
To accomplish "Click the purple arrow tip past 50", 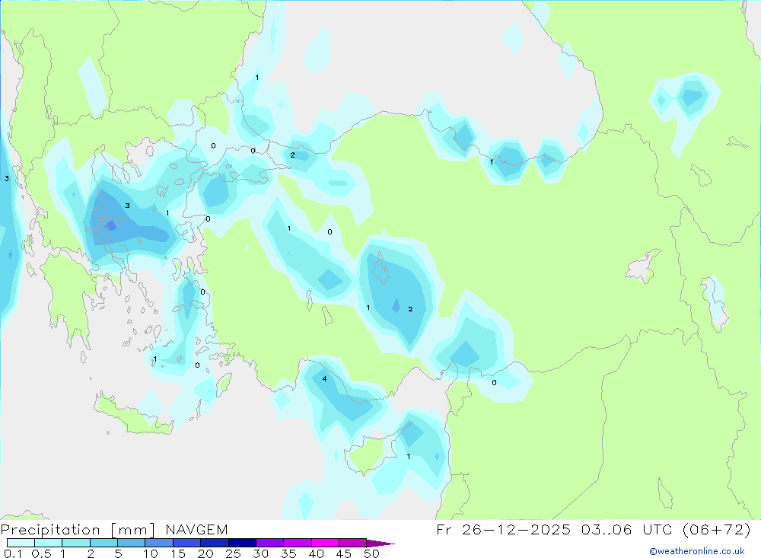I will (x=380, y=543).
